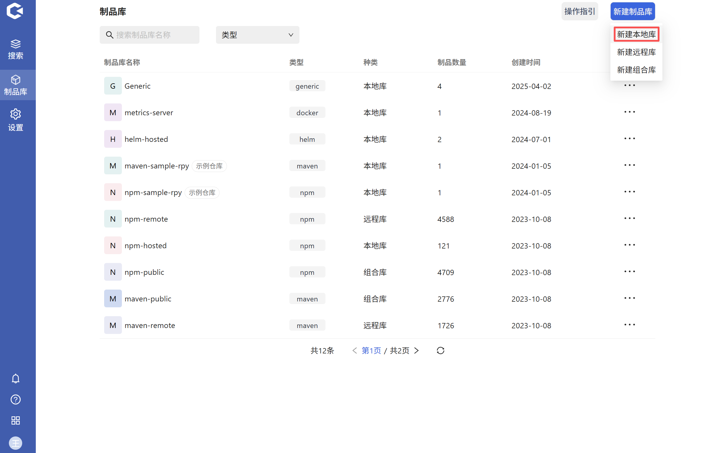Click the 操作指引 button
708x453 pixels.
pos(579,11)
